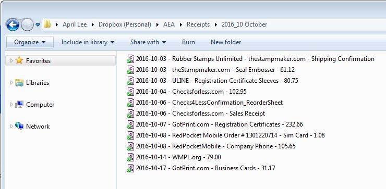Open the Include in library menu
The image size is (386, 189).
(88, 42)
